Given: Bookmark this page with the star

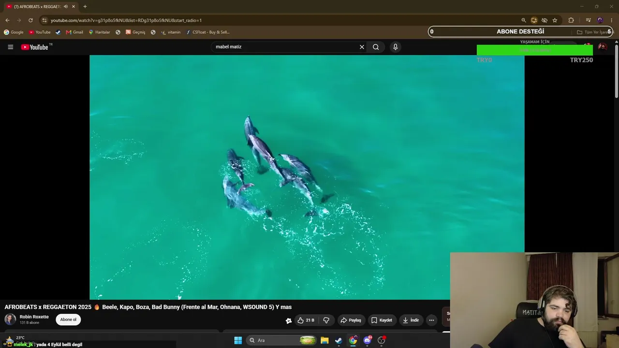Looking at the screenshot, I should 555,20.
